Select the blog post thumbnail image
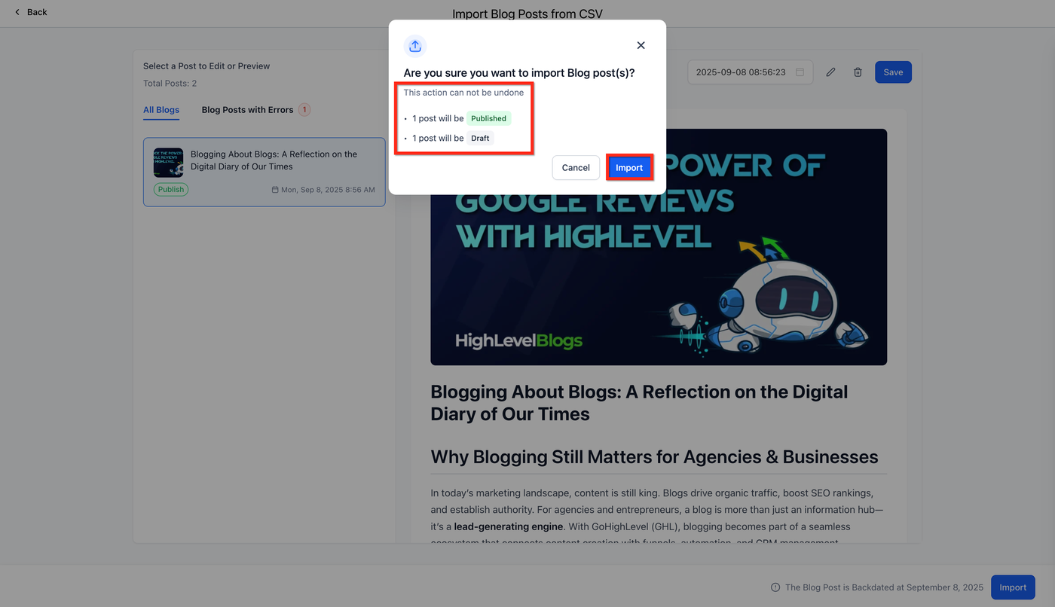Viewport: 1055px width, 607px height. [x=168, y=162]
